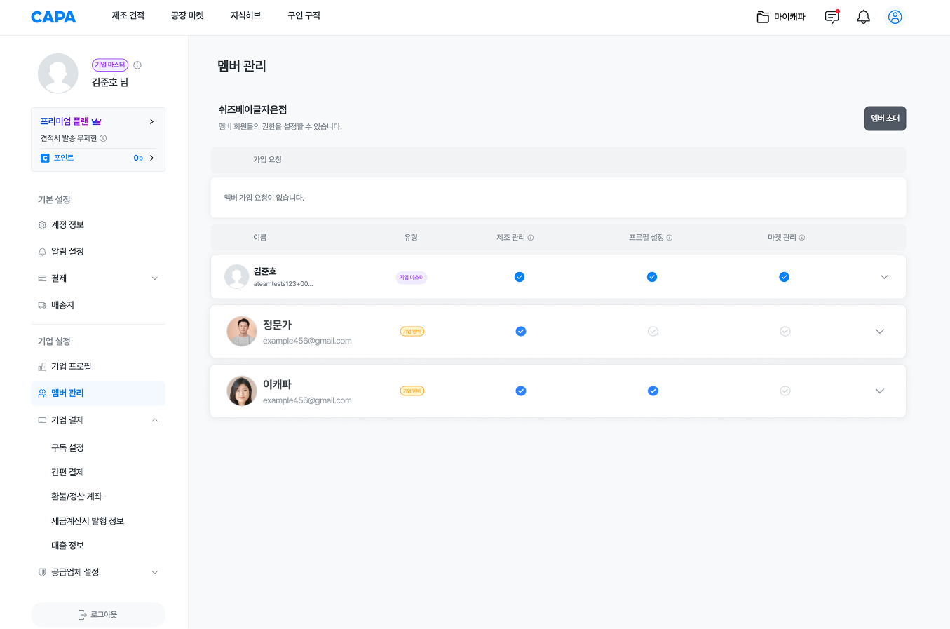This screenshot has width=950, height=629.
Task: Expand the 이캐파 member row chevron
Action: click(880, 391)
